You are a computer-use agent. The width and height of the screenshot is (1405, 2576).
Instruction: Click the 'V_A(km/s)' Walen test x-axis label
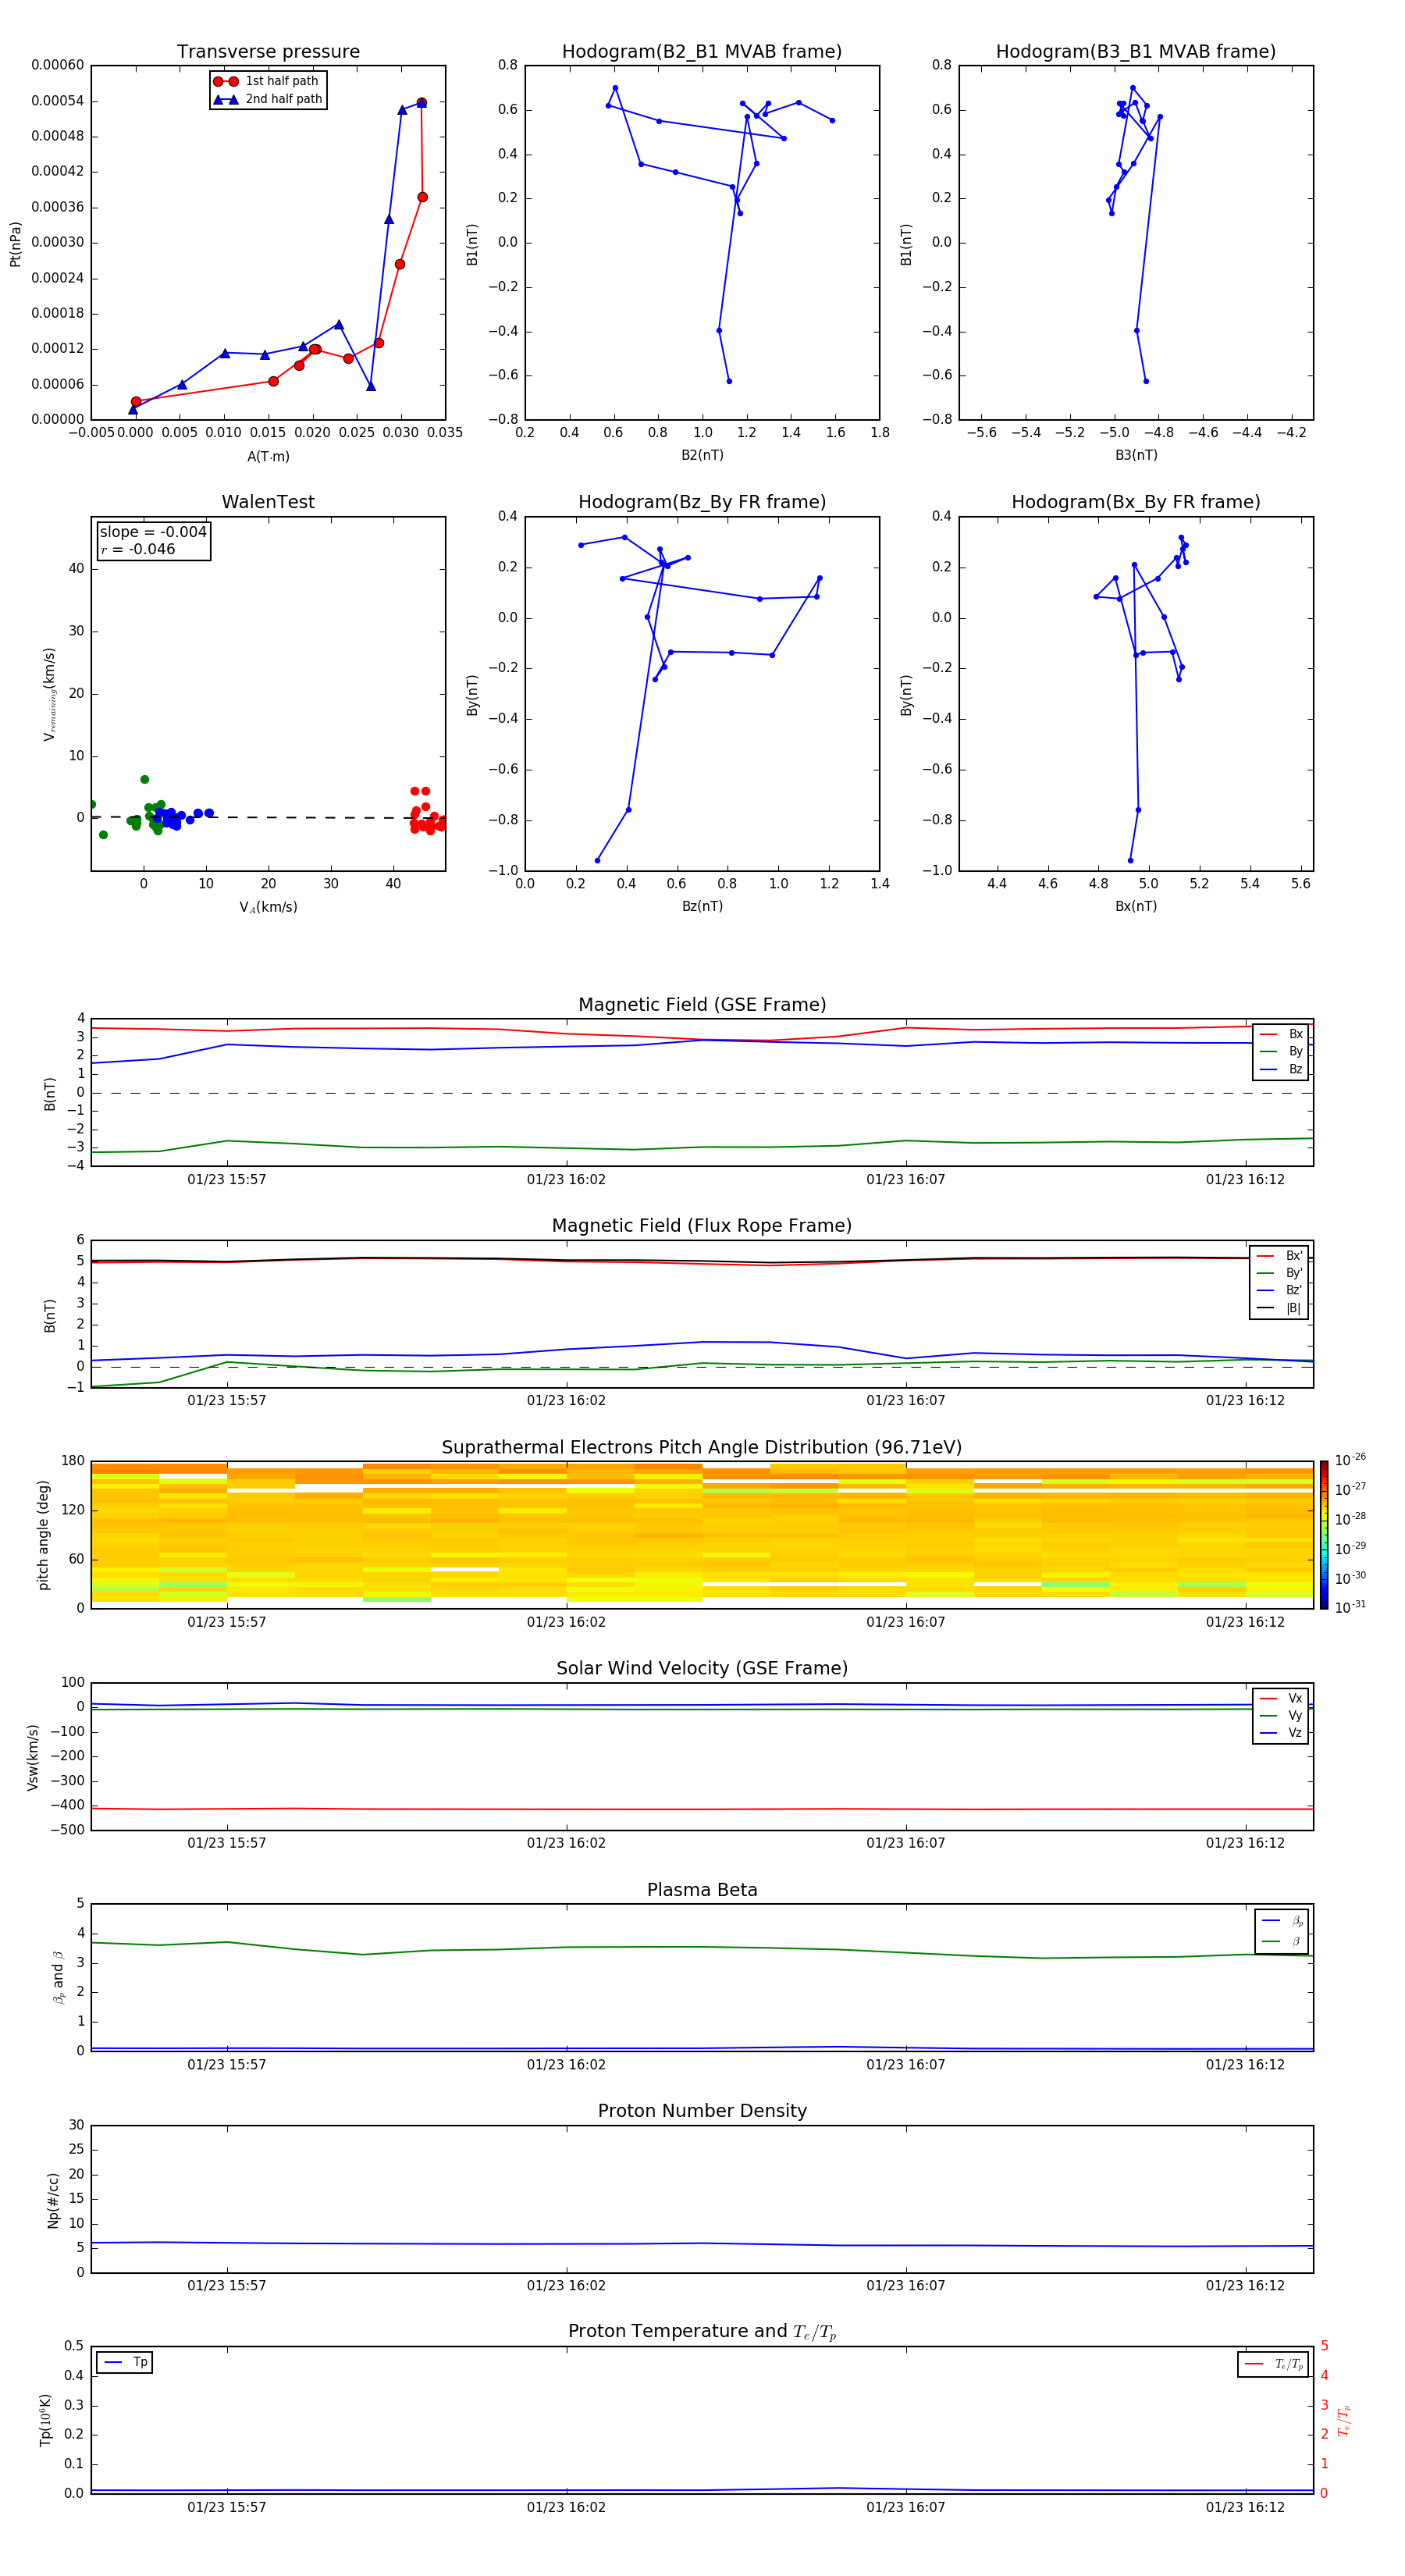click(268, 907)
